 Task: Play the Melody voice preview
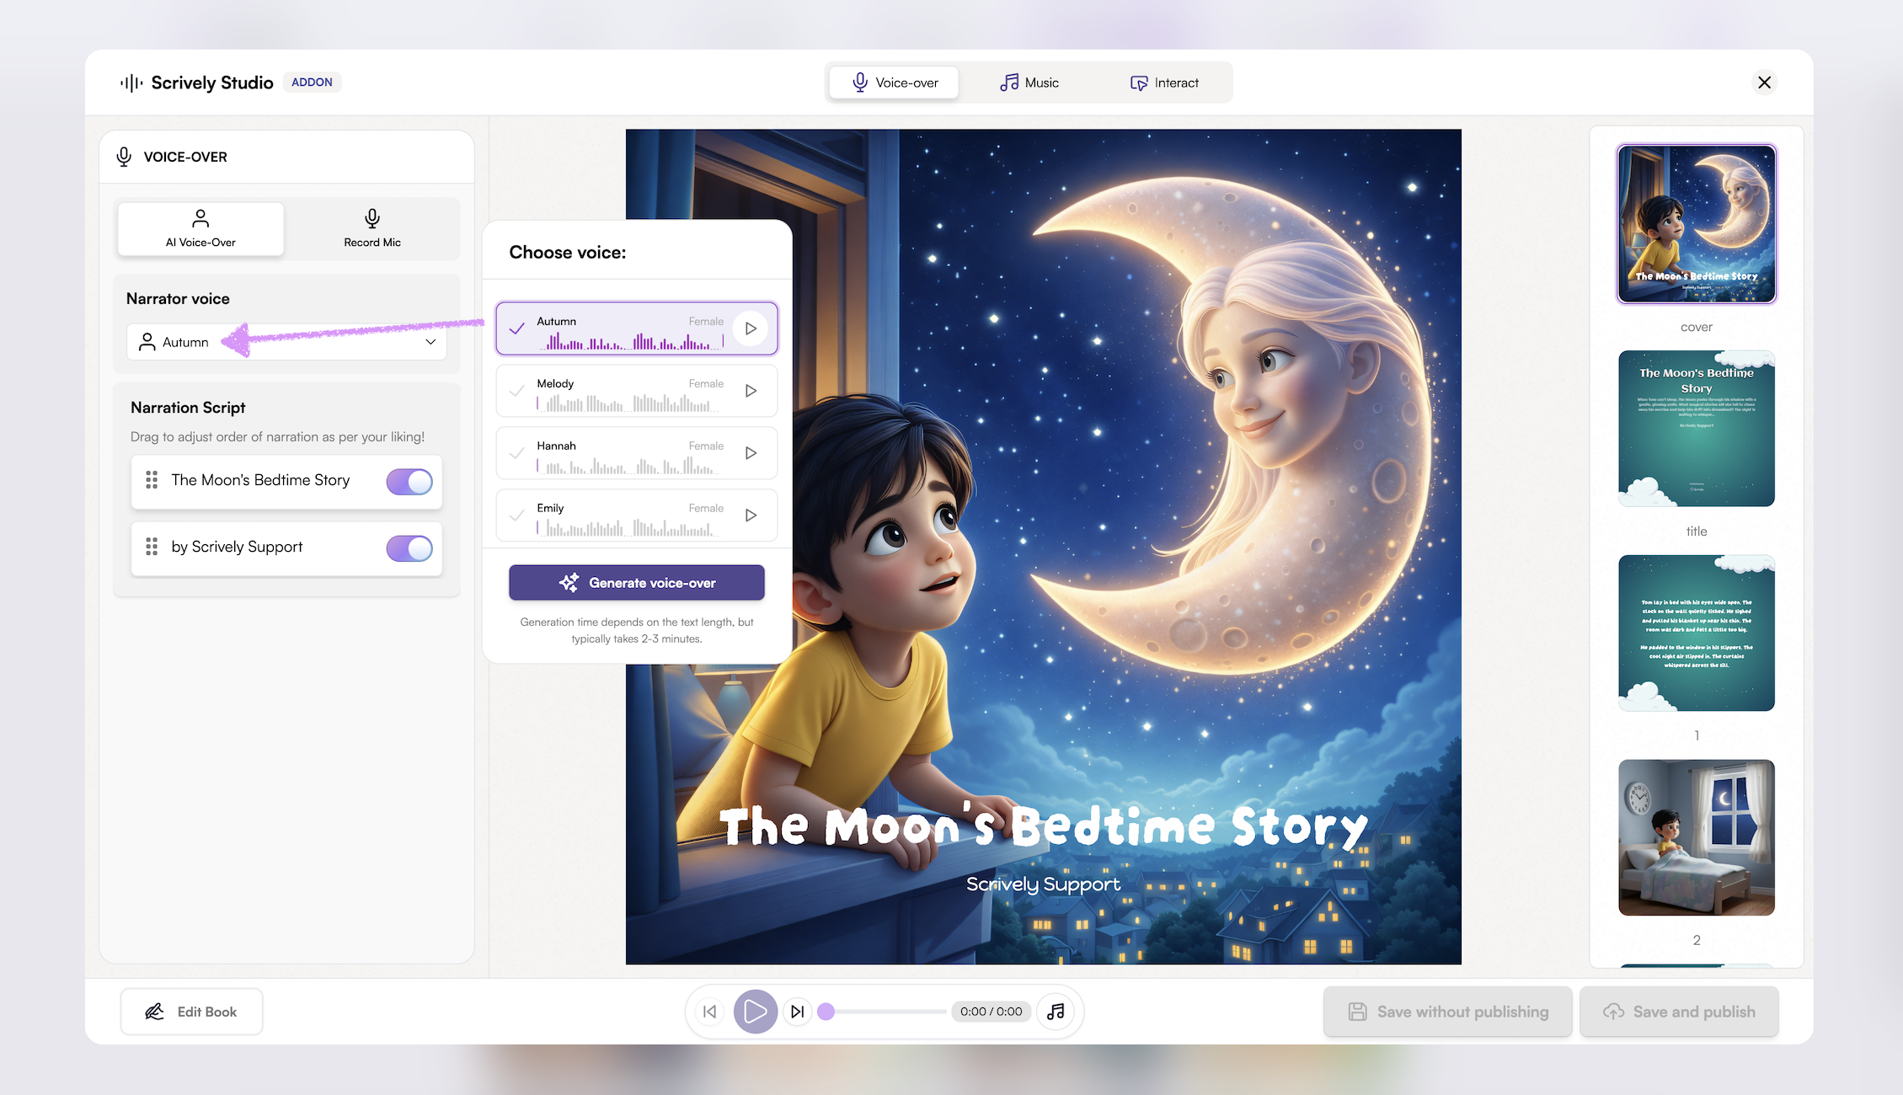750,391
